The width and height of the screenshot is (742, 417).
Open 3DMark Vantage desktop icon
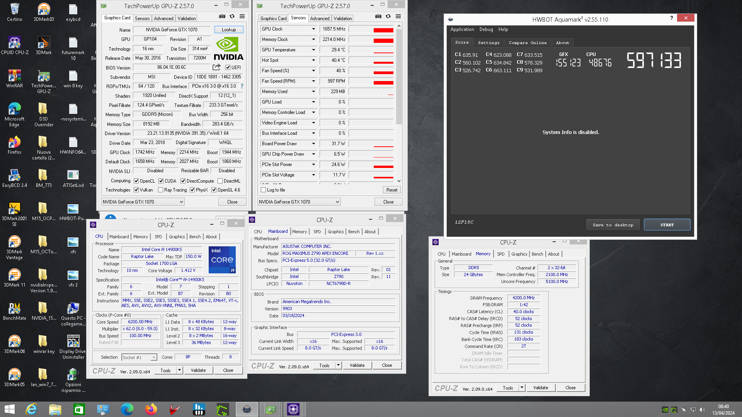point(14,247)
